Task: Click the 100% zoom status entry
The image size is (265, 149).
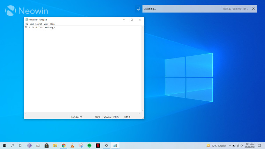Action: 98,117
